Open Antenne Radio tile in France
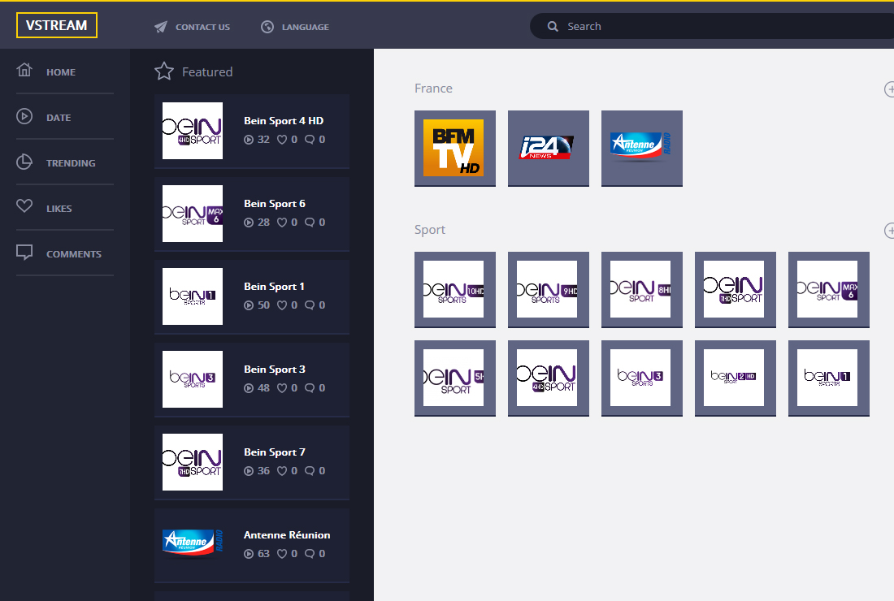The width and height of the screenshot is (894, 601). coord(642,148)
